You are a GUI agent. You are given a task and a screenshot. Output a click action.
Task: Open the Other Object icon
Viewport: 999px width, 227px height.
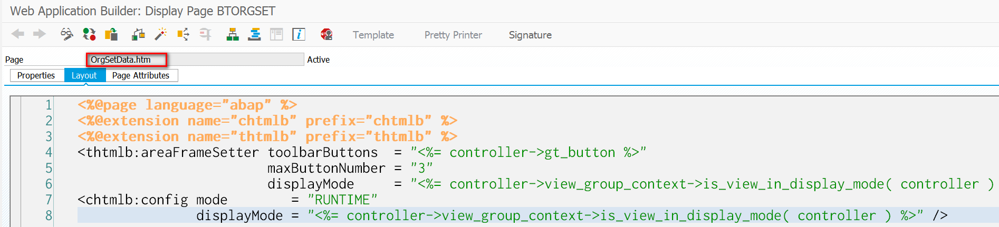coord(111,34)
